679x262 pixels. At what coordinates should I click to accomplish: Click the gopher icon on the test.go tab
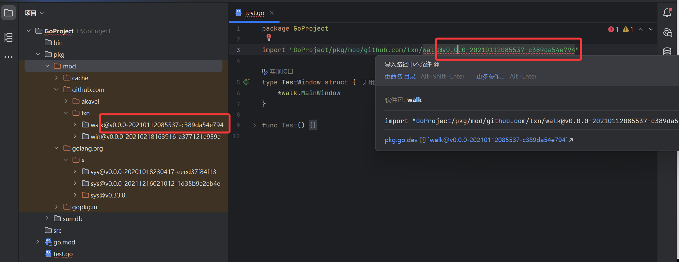tap(239, 13)
